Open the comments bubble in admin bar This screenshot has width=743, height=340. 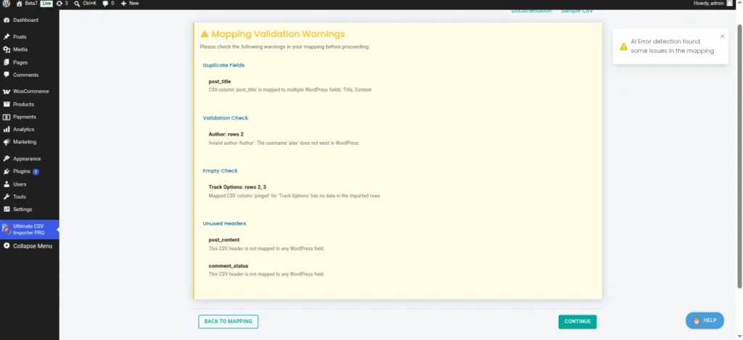(108, 4)
